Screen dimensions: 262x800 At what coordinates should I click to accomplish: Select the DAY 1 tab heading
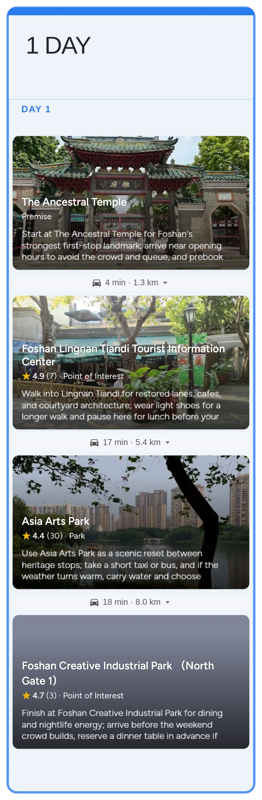(36, 109)
